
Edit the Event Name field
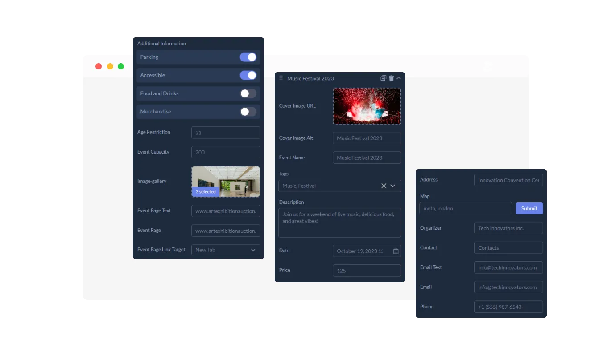coord(367,158)
